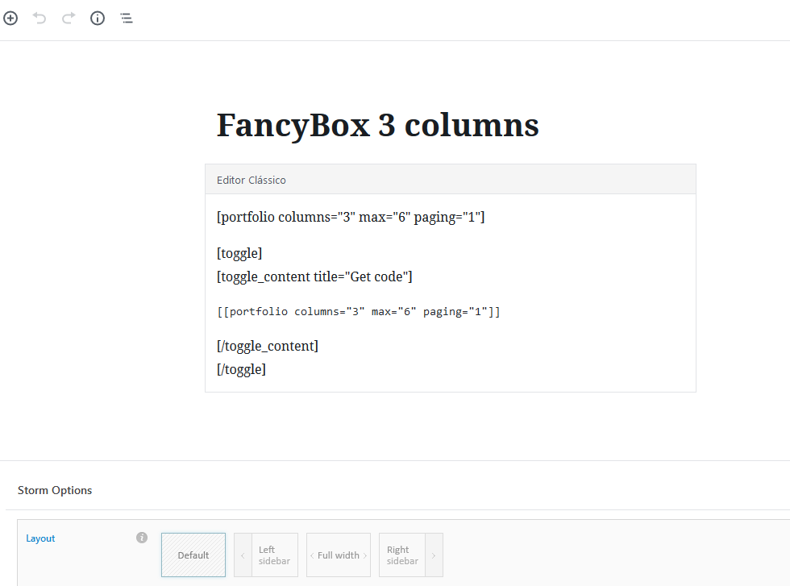The height and width of the screenshot is (586, 790).
Task: Select the Right sidebar layout
Action: (411, 555)
